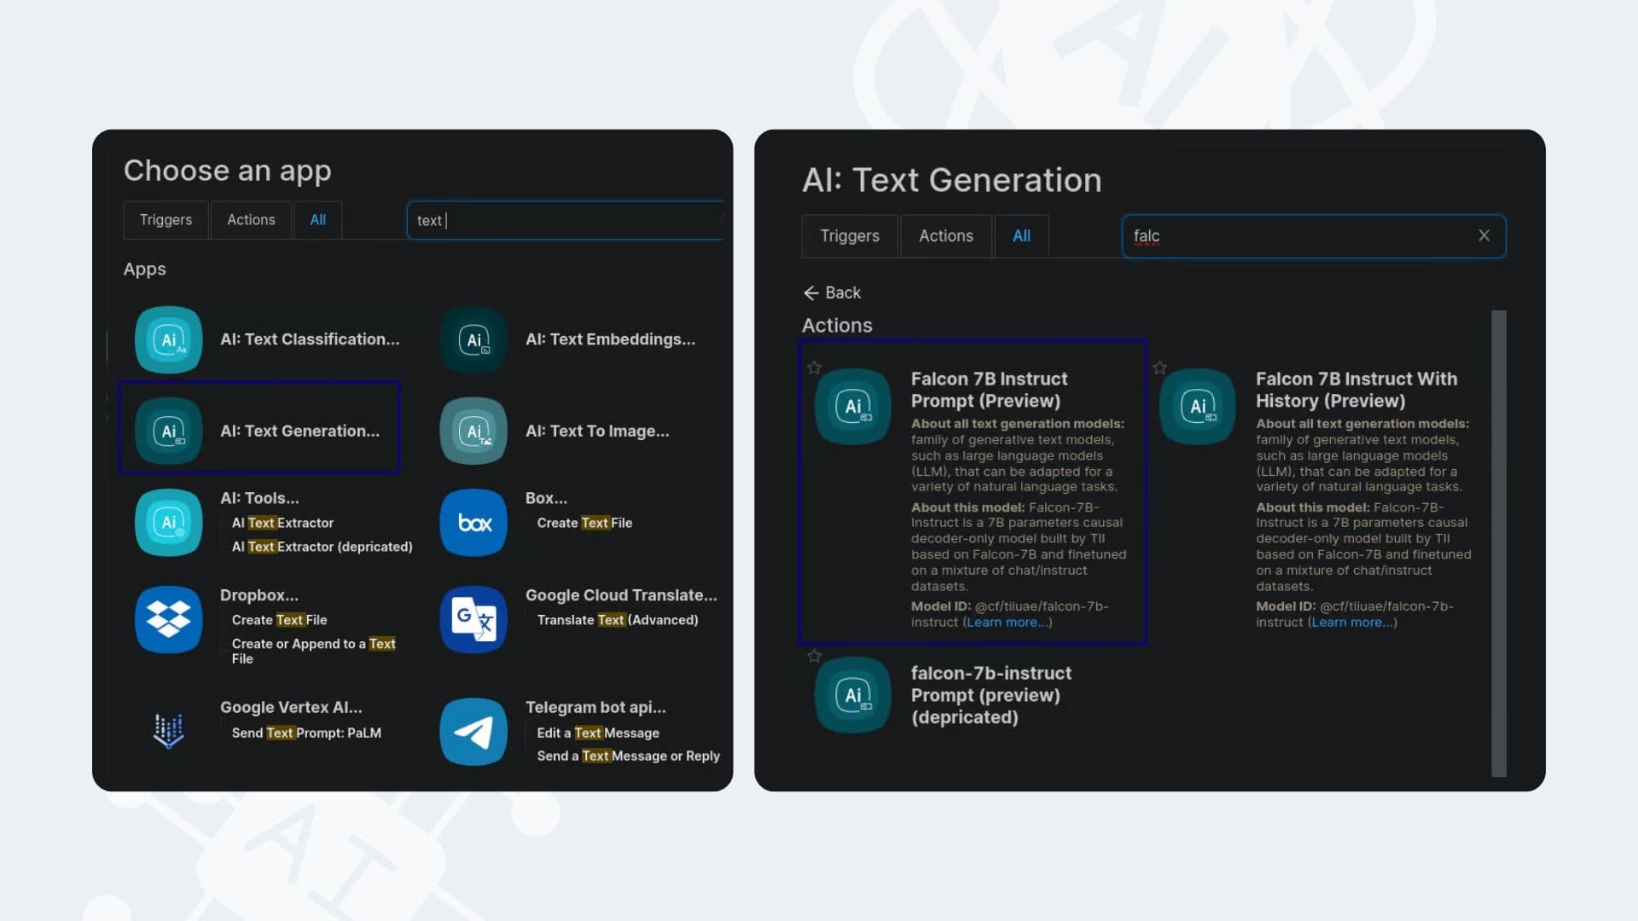Select Actions tab in AI: Text Generation panel
1638x921 pixels.
point(945,236)
